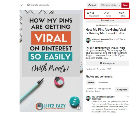The height and width of the screenshot is (116, 139).
Task: Switch to the Comments tab
Action: (103, 83)
